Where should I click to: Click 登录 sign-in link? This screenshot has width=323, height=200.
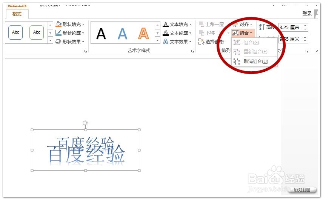coord(307,14)
